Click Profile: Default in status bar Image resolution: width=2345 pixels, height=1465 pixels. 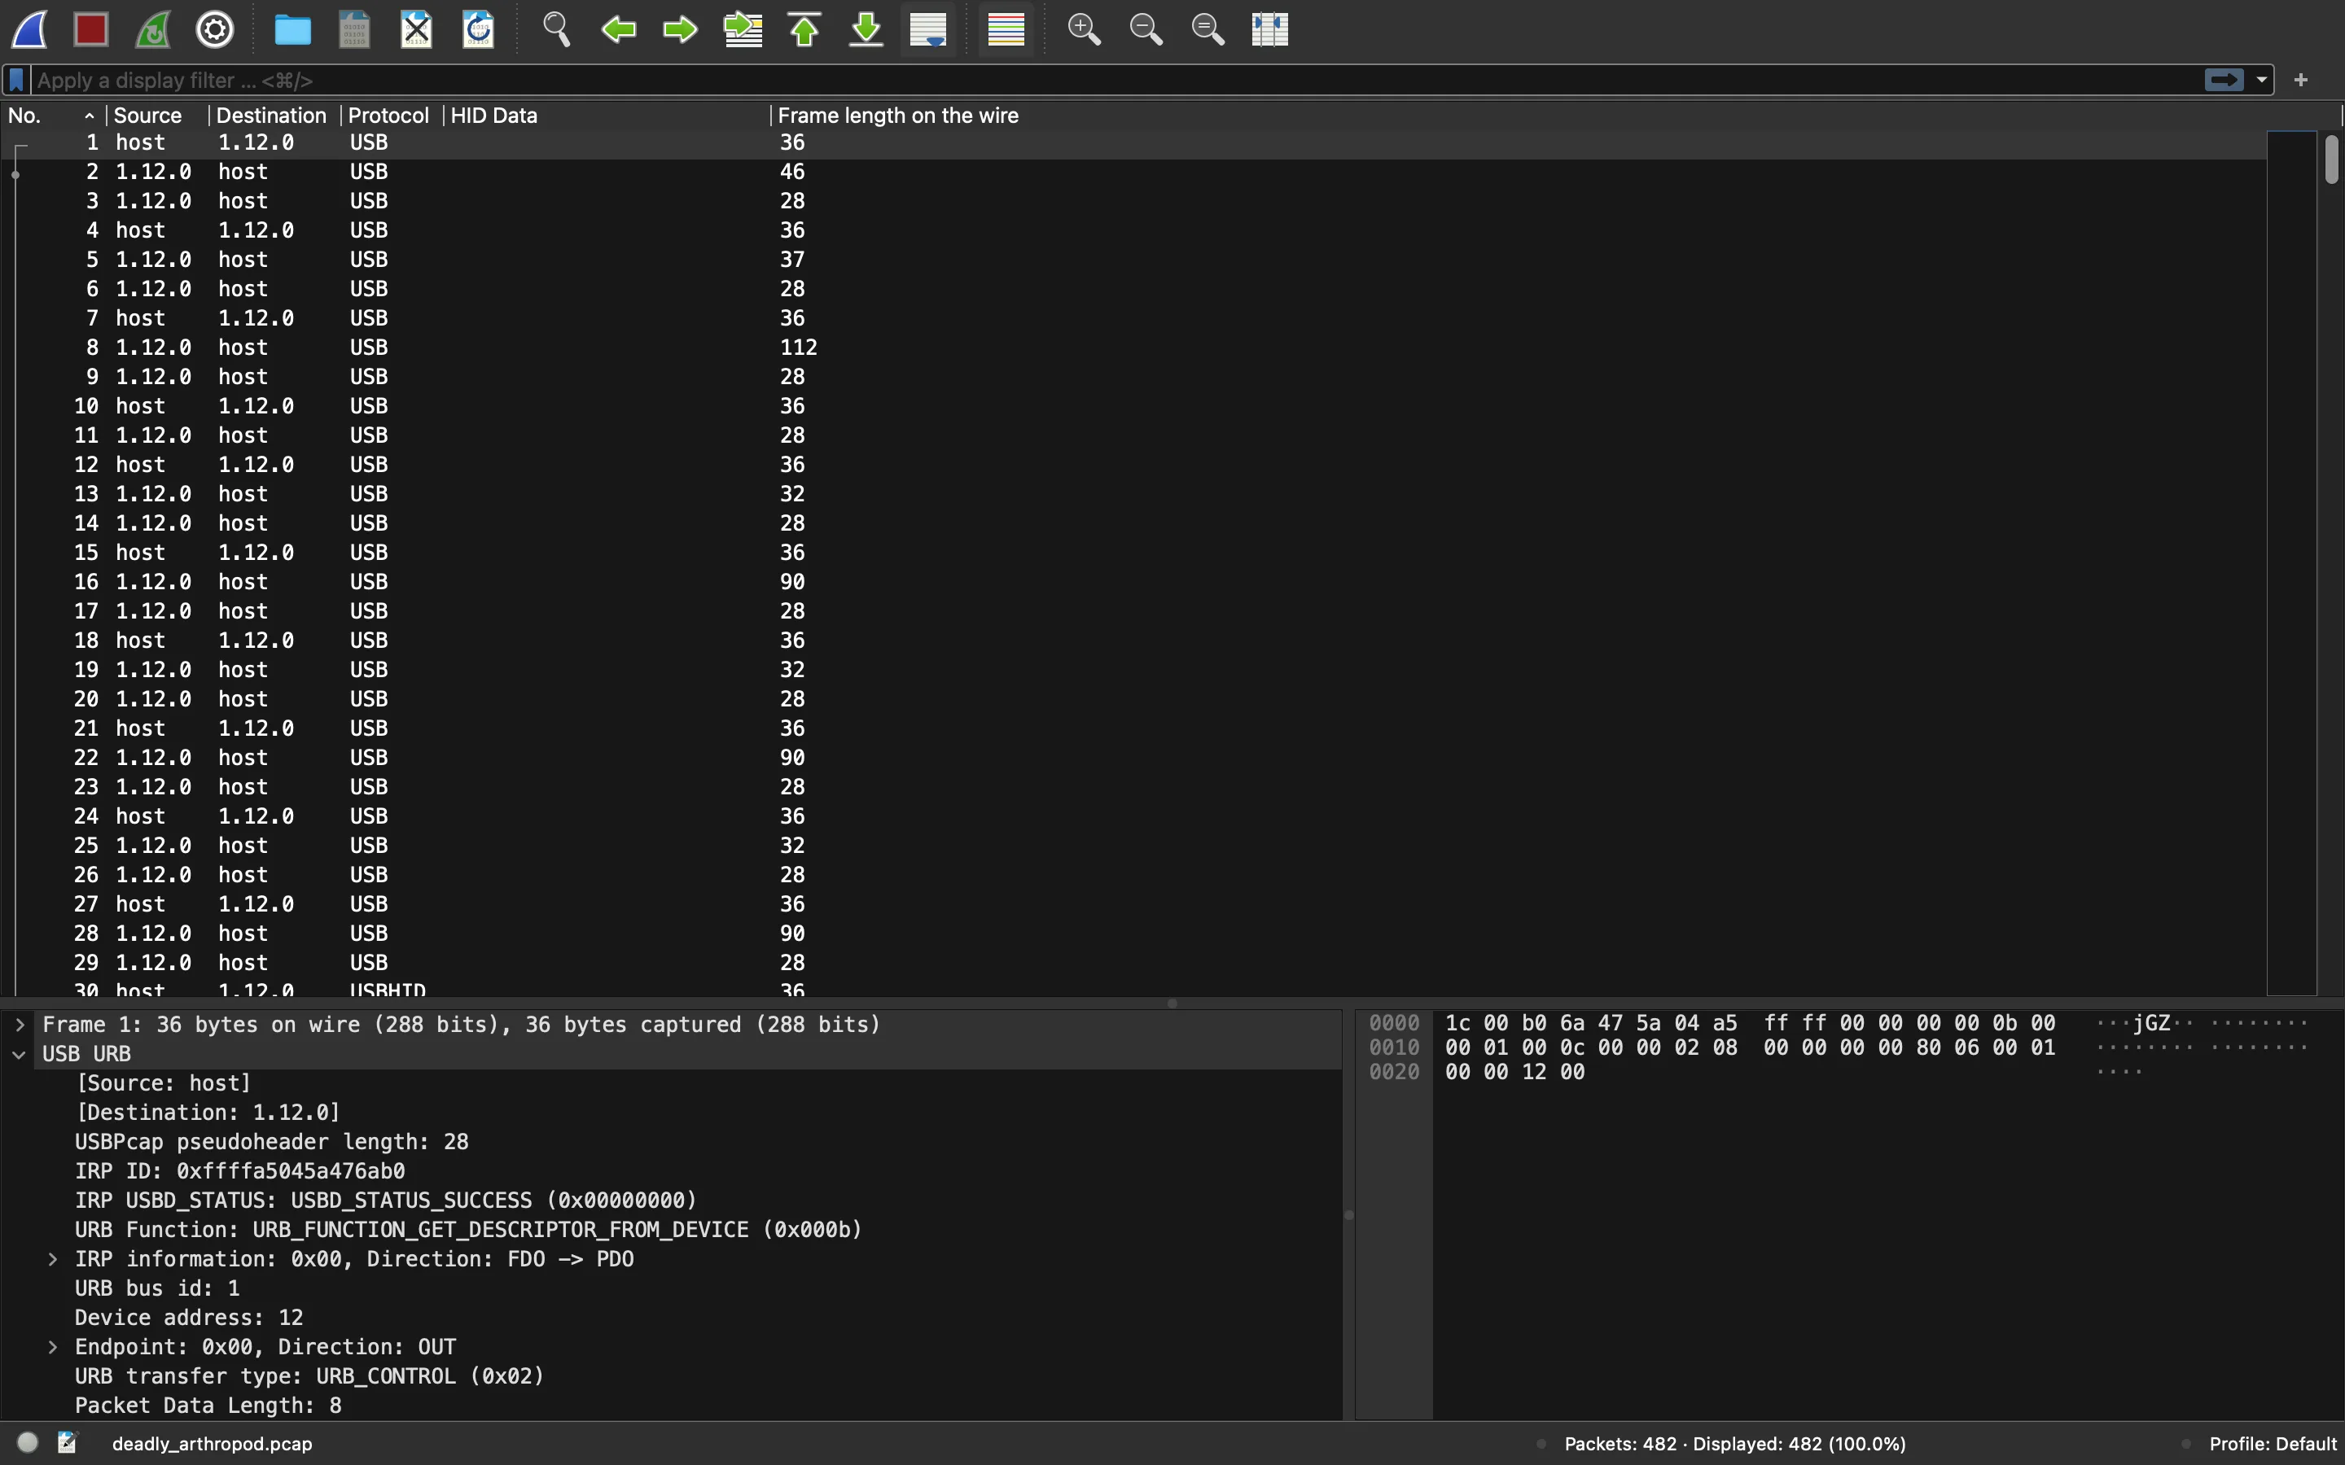[x=2273, y=1444]
